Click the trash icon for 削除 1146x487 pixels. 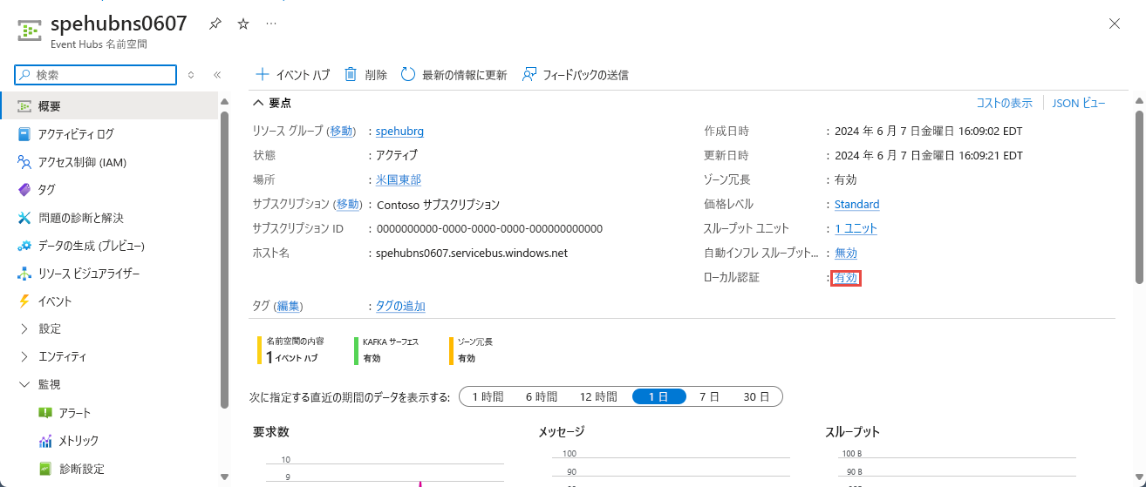click(x=351, y=75)
